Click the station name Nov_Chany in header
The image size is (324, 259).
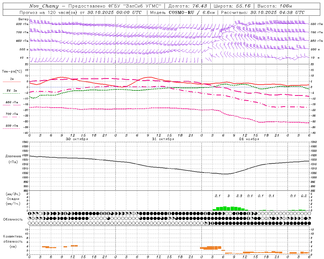(44, 6)
